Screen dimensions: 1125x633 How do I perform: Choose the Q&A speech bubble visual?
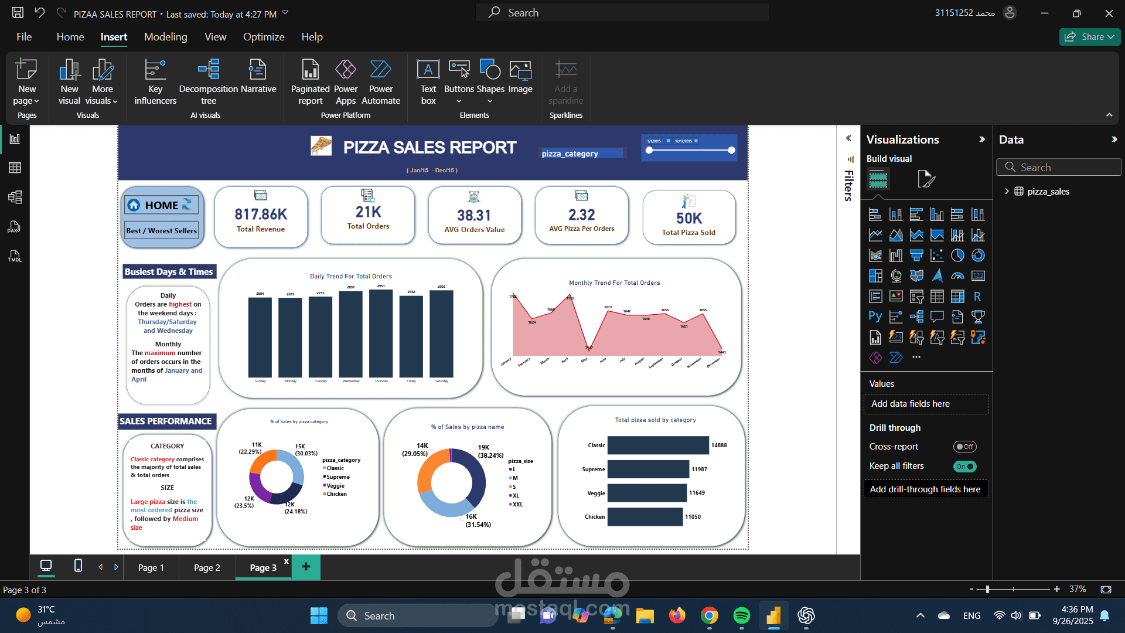click(937, 316)
